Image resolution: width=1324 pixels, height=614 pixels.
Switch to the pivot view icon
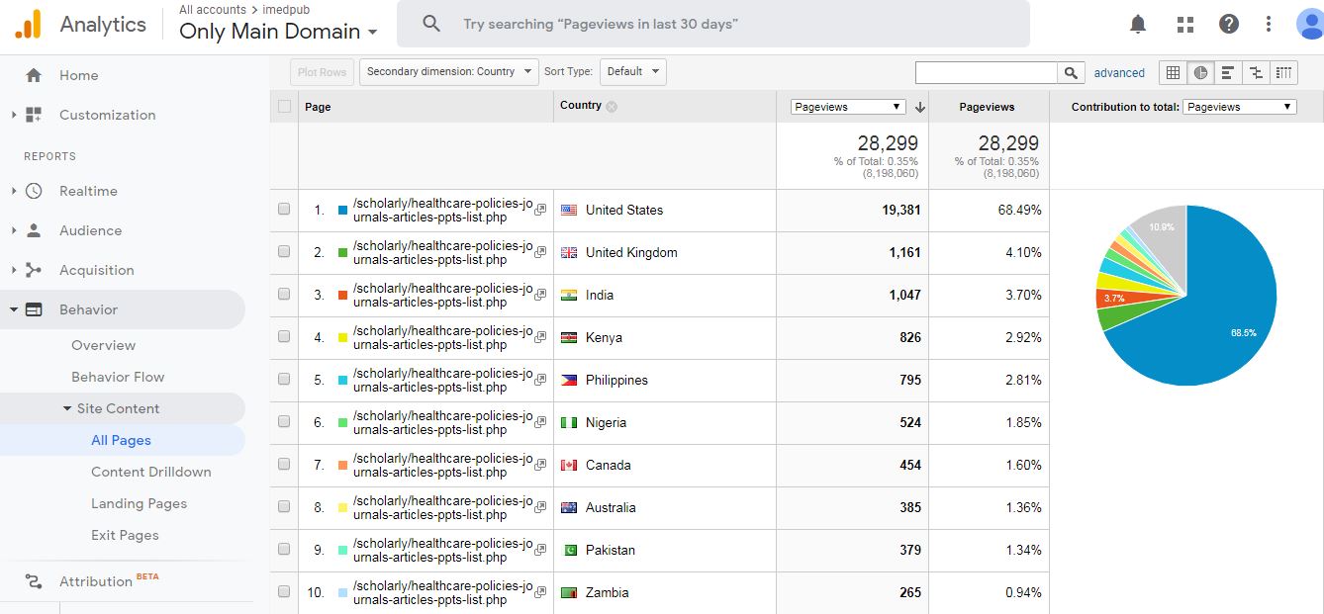(1283, 72)
